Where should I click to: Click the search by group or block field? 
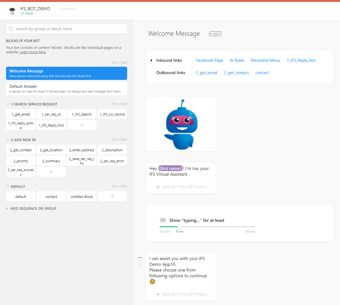66,29
